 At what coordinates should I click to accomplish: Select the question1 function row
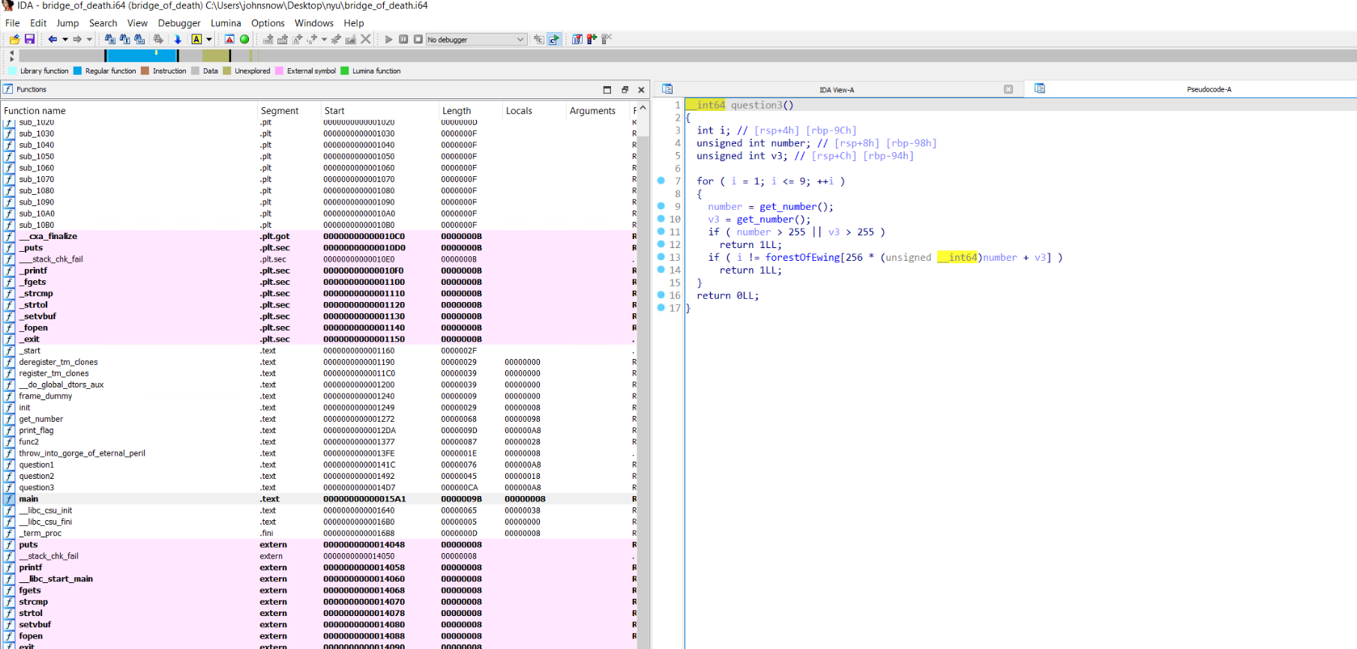[x=319, y=465]
